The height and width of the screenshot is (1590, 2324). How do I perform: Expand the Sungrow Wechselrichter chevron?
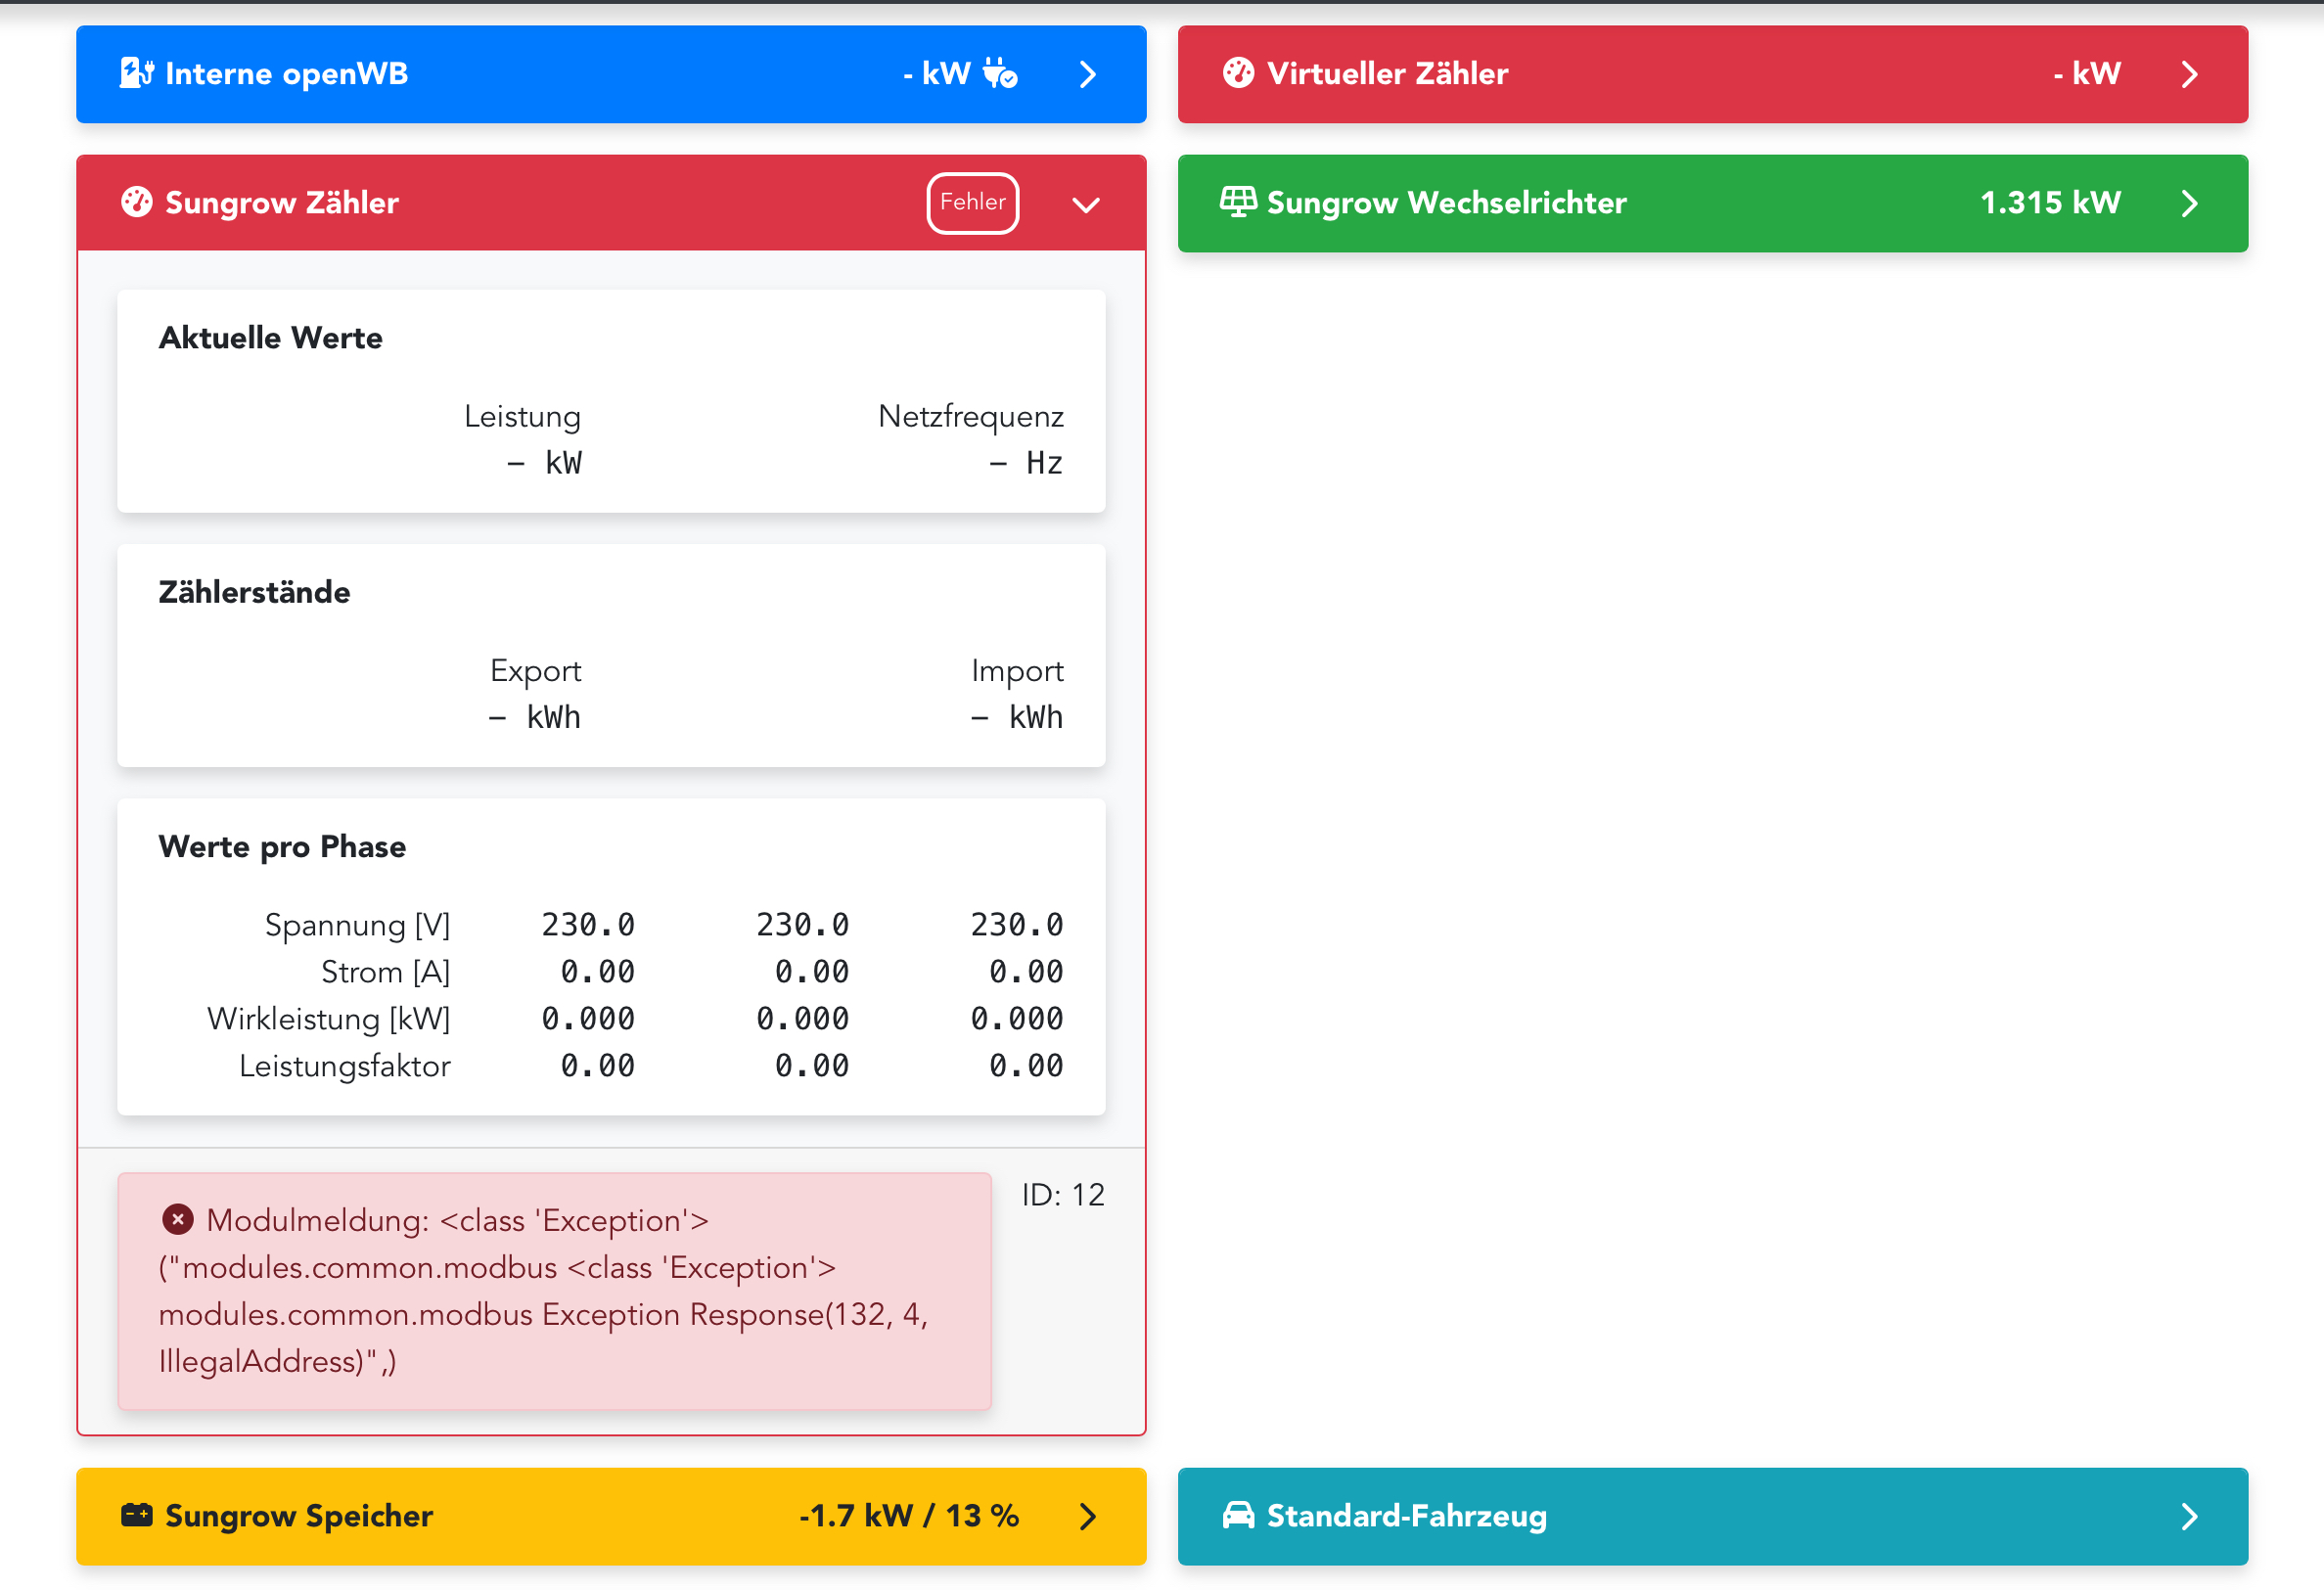click(x=2189, y=203)
